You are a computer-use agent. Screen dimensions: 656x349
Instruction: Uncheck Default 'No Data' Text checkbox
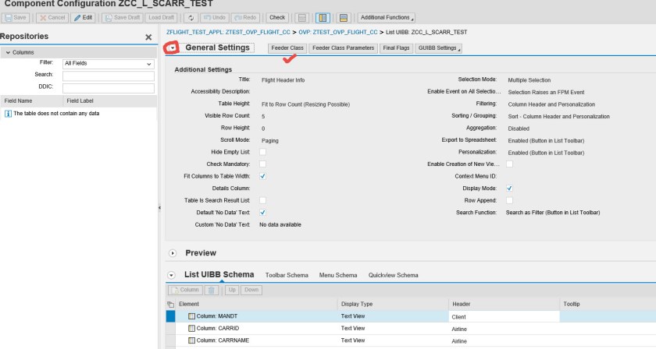coord(262,213)
